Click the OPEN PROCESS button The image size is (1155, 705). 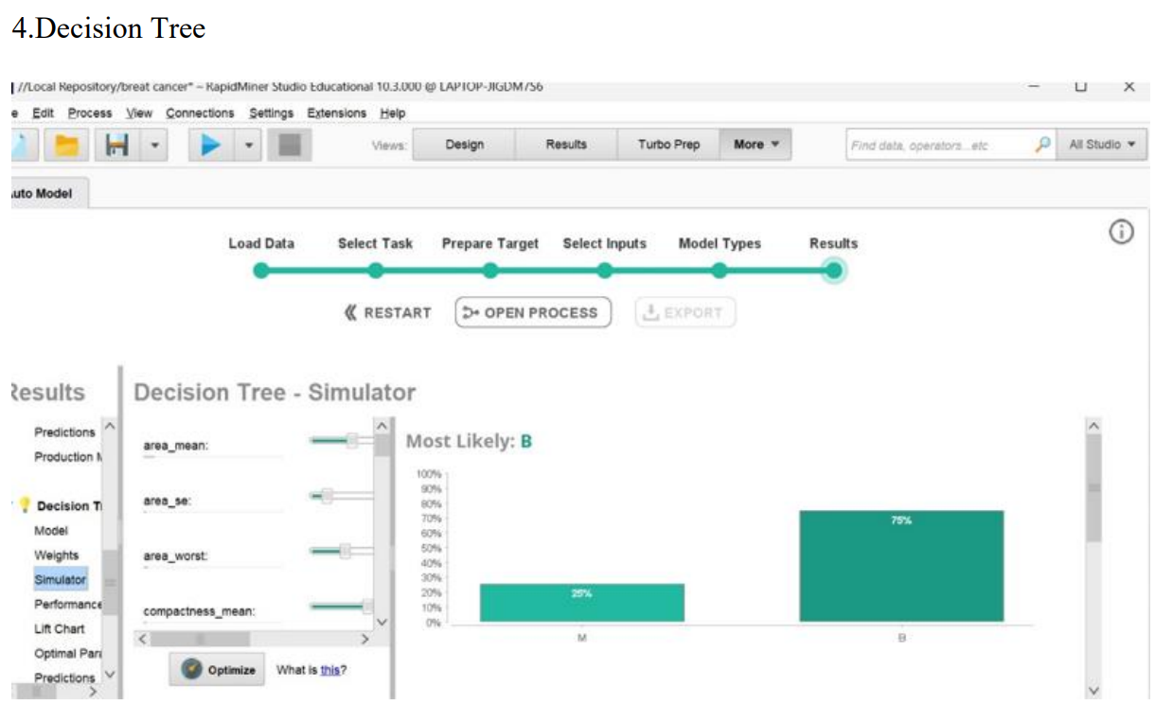[533, 312]
